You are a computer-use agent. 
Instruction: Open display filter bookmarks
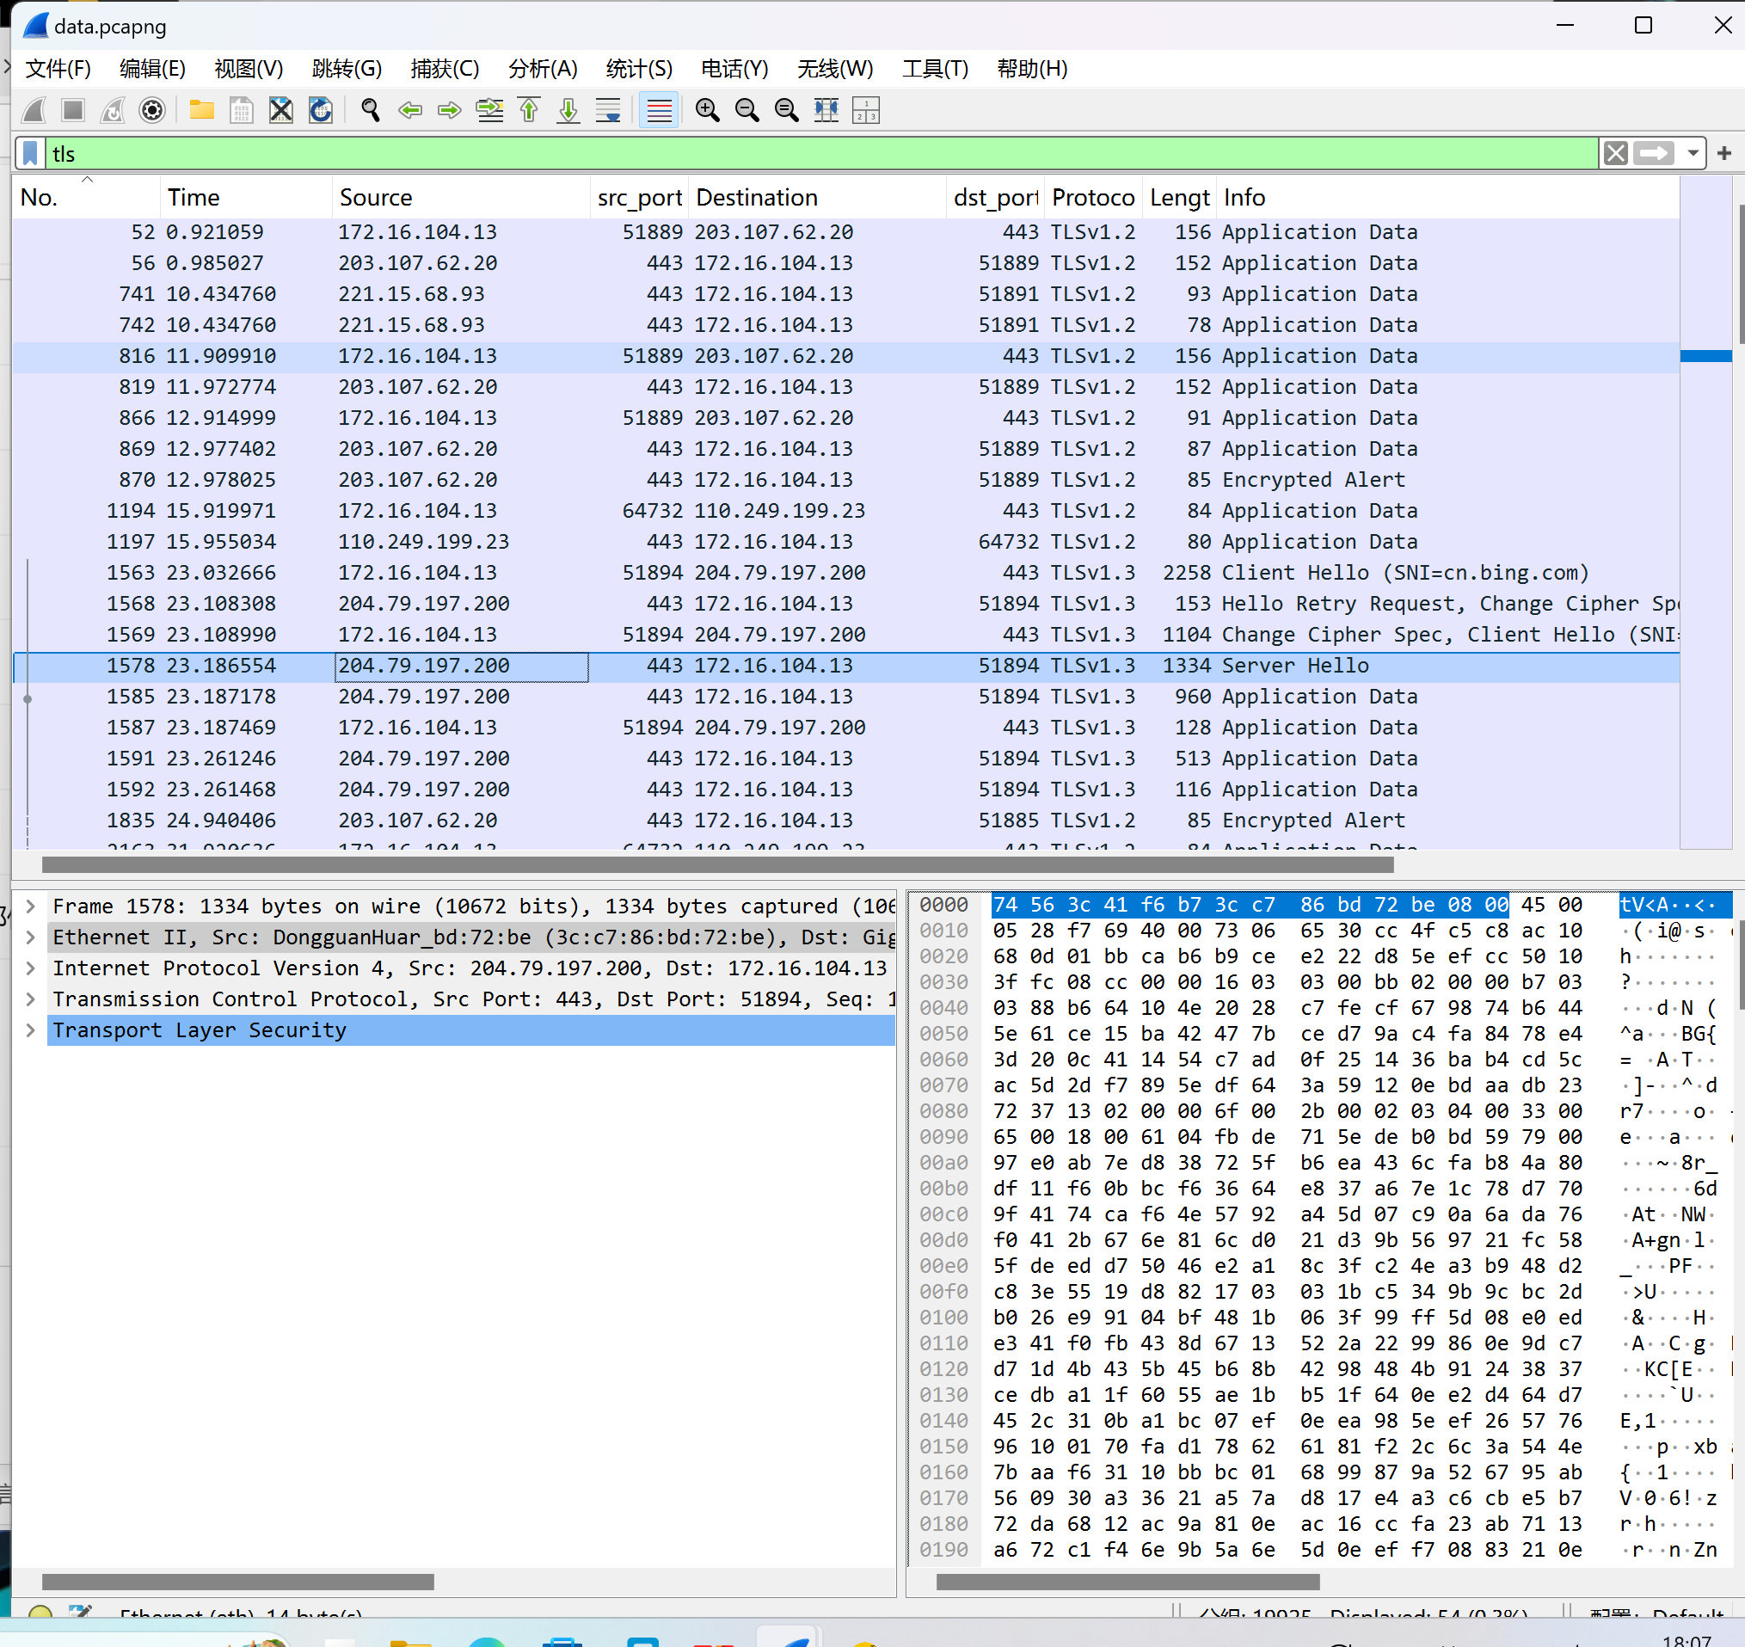pos(30,153)
